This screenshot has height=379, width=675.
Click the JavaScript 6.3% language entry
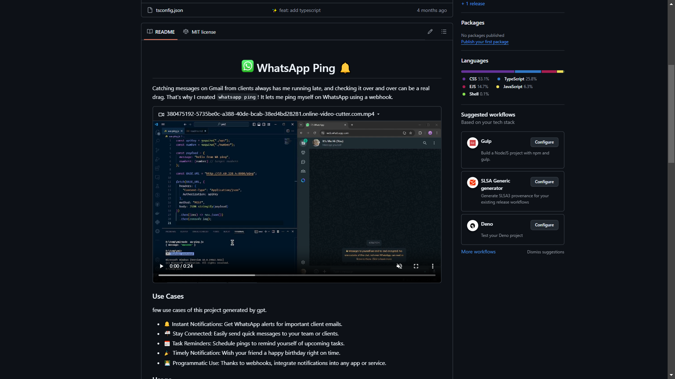(x=514, y=87)
